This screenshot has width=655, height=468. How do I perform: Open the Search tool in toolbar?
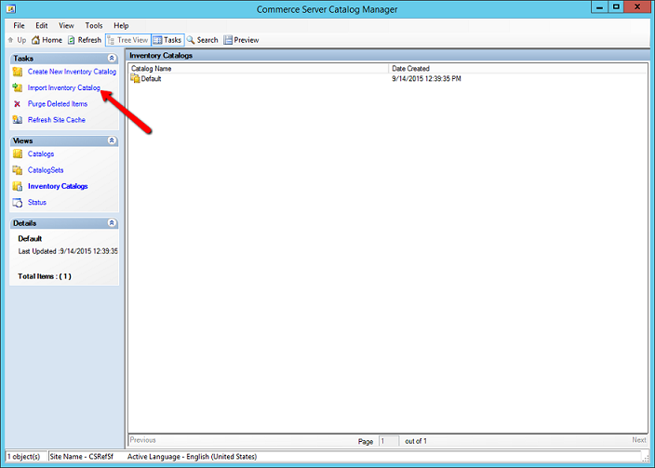coord(192,40)
